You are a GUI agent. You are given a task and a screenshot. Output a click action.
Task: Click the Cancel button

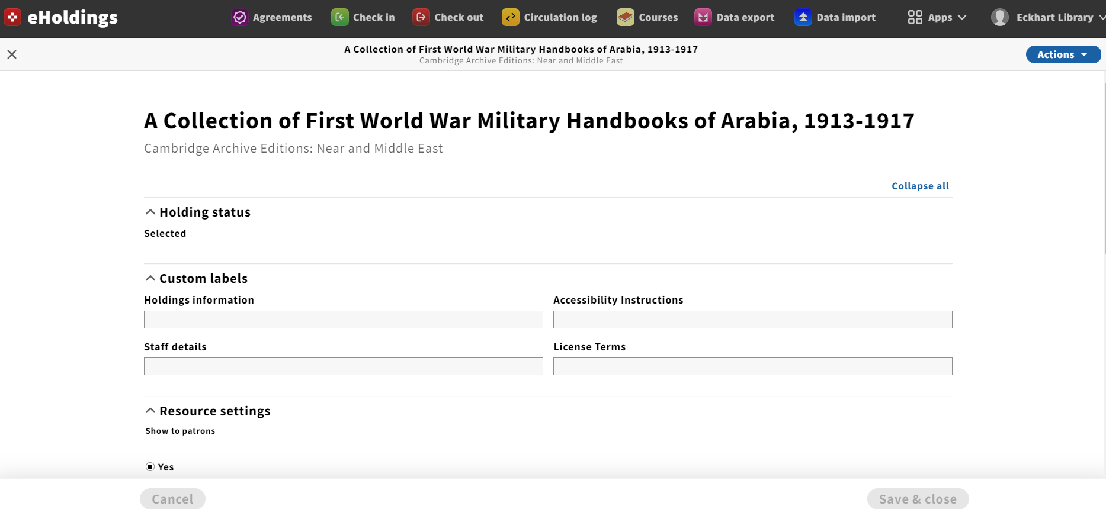coord(172,499)
